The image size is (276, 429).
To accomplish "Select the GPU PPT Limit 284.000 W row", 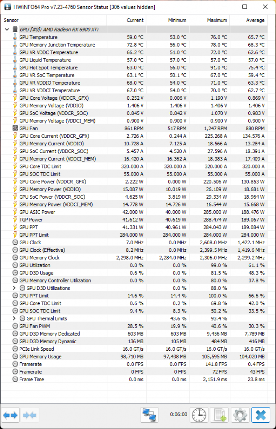I will pyautogui.click(x=134, y=235).
